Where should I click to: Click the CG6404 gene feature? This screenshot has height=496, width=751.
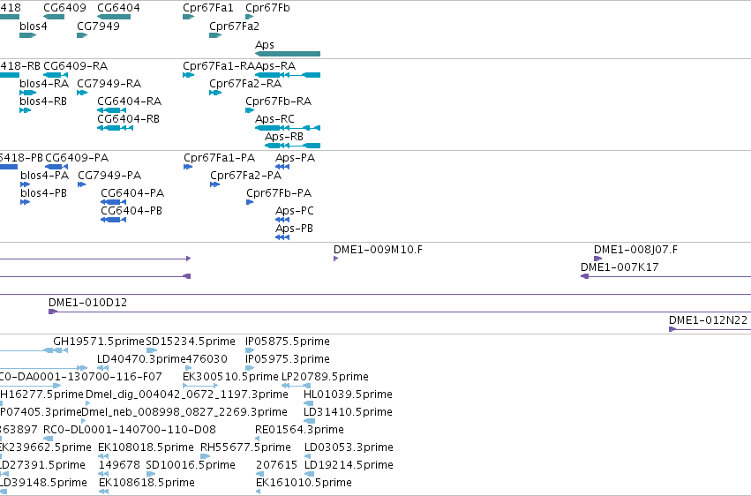click(114, 17)
